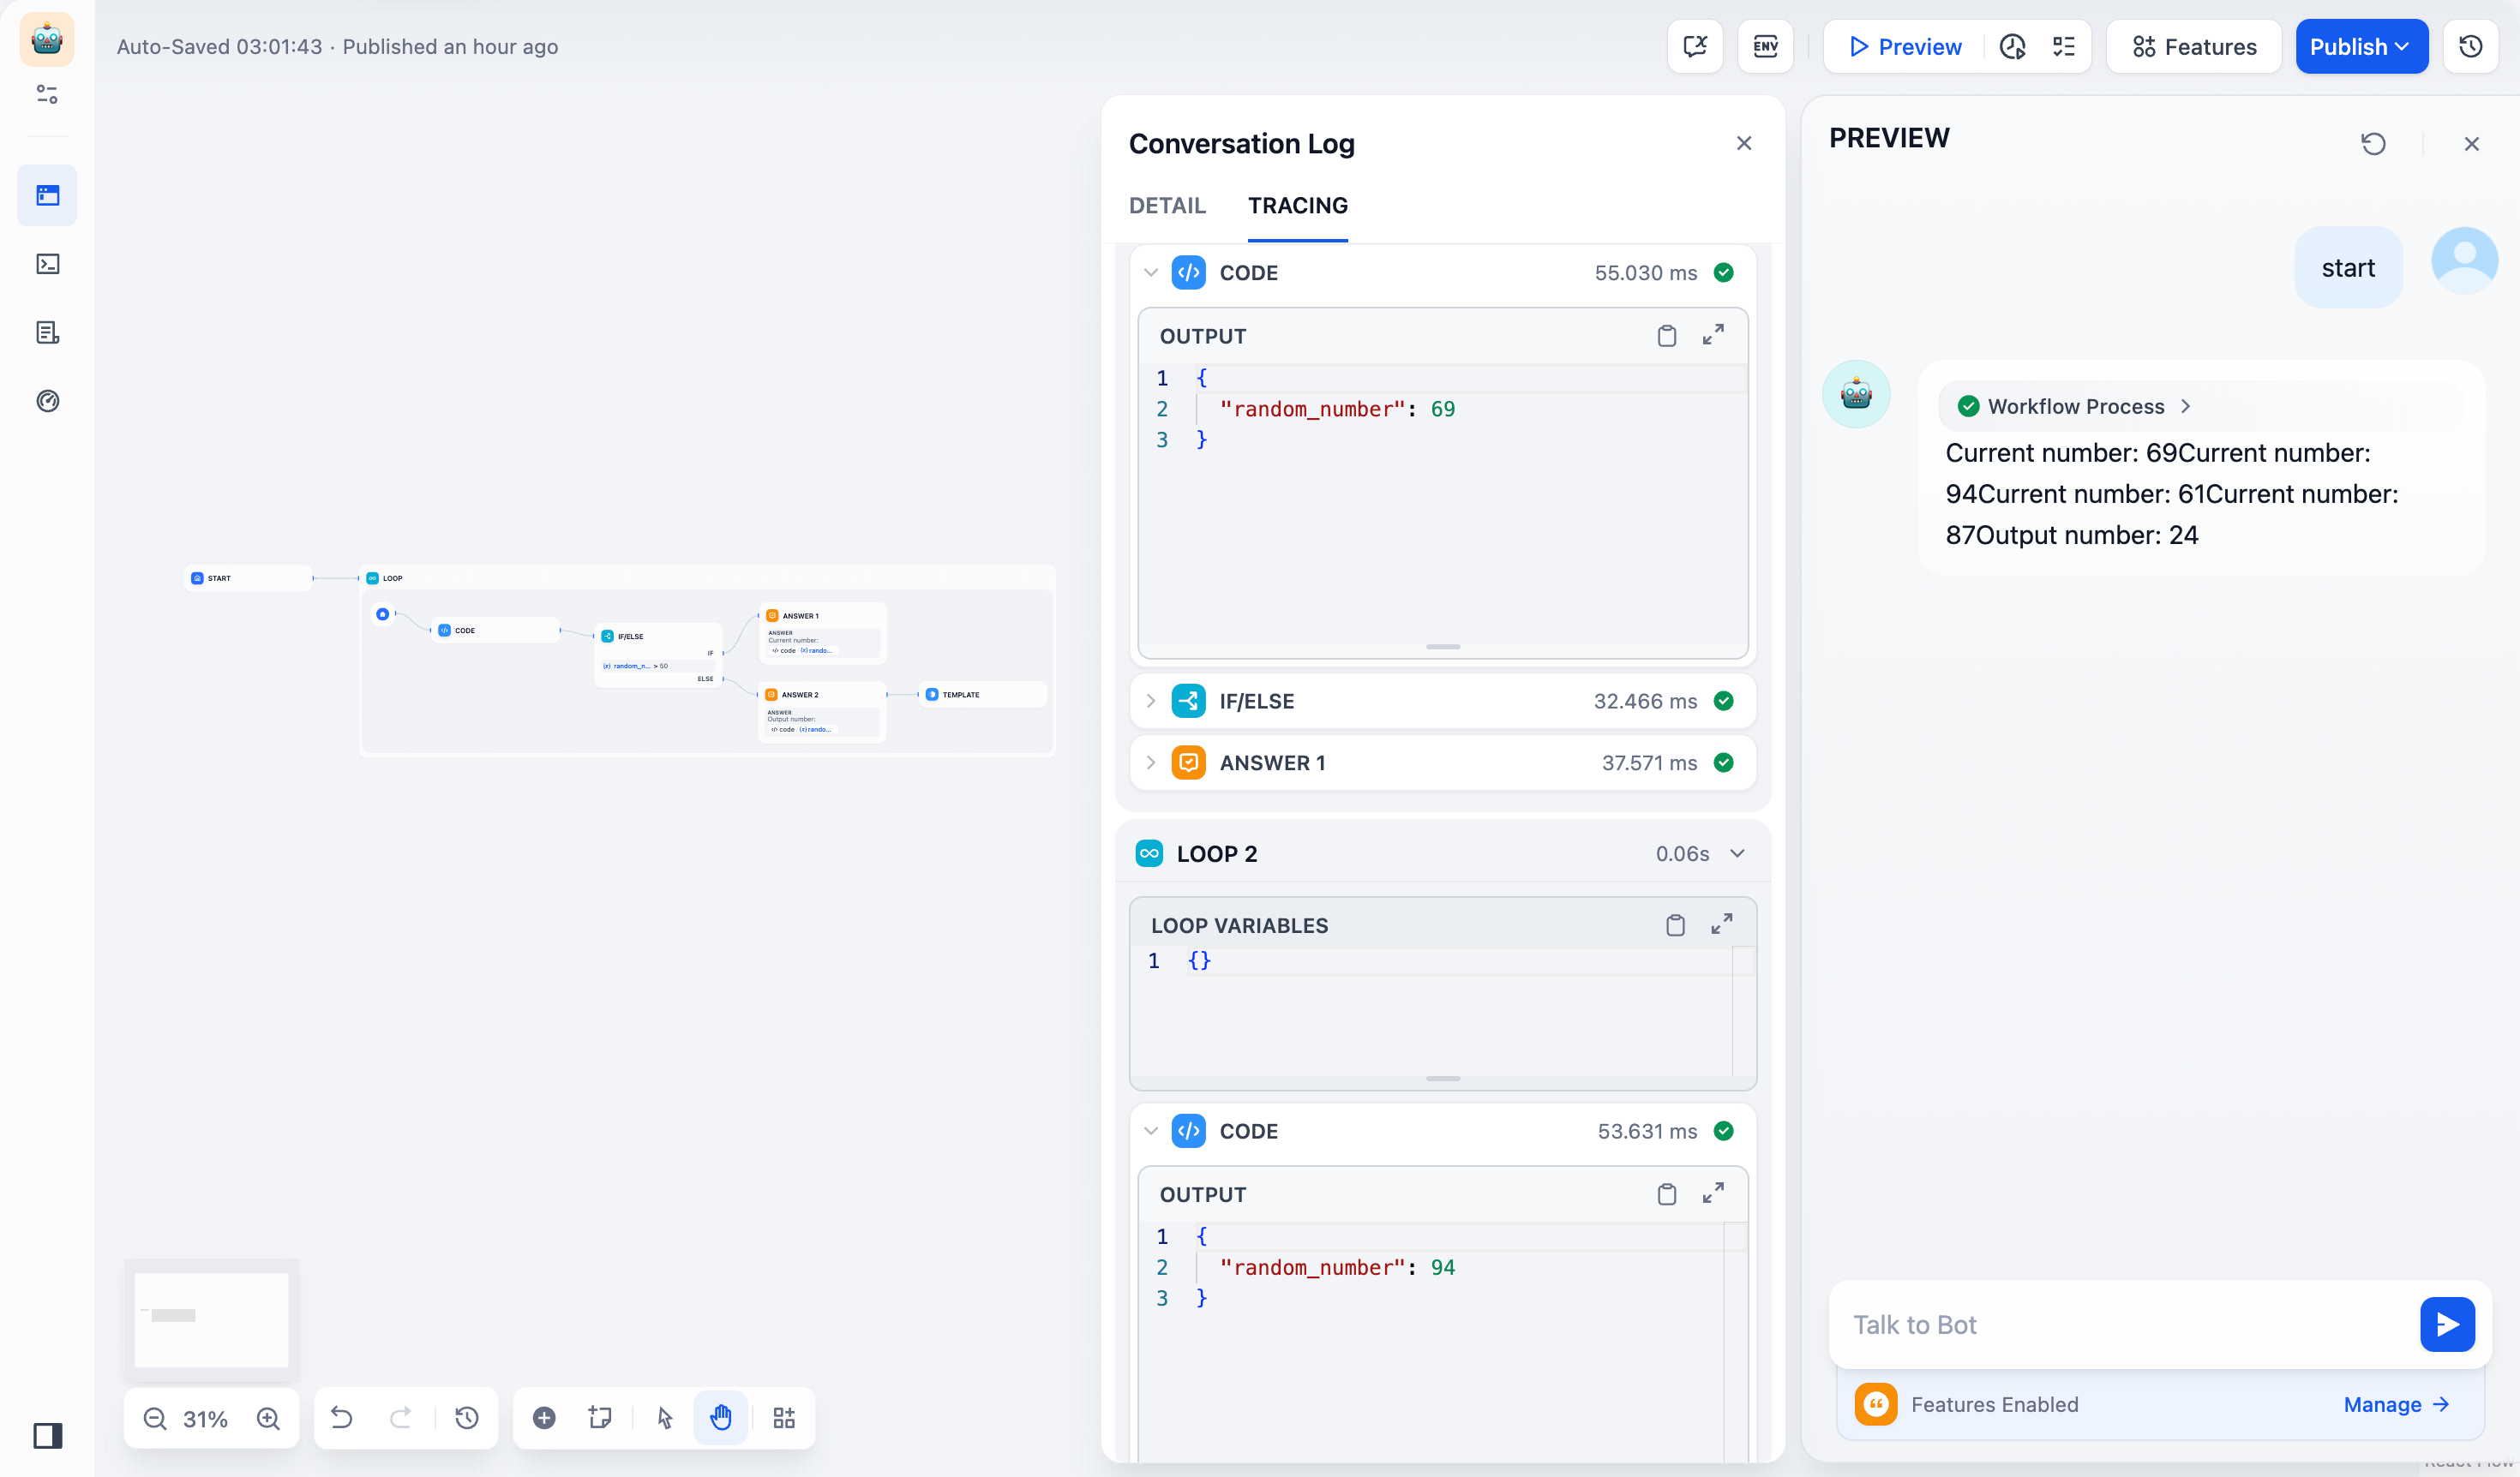
Task: Click the organize nodes grid icon
Action: (784, 1418)
